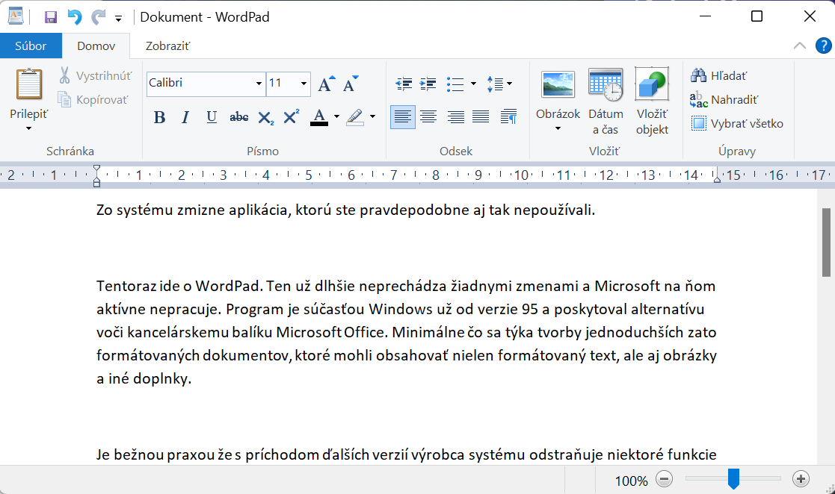Viewport: 835px width, 494px height.
Task: Align text right
Action: 455,117
